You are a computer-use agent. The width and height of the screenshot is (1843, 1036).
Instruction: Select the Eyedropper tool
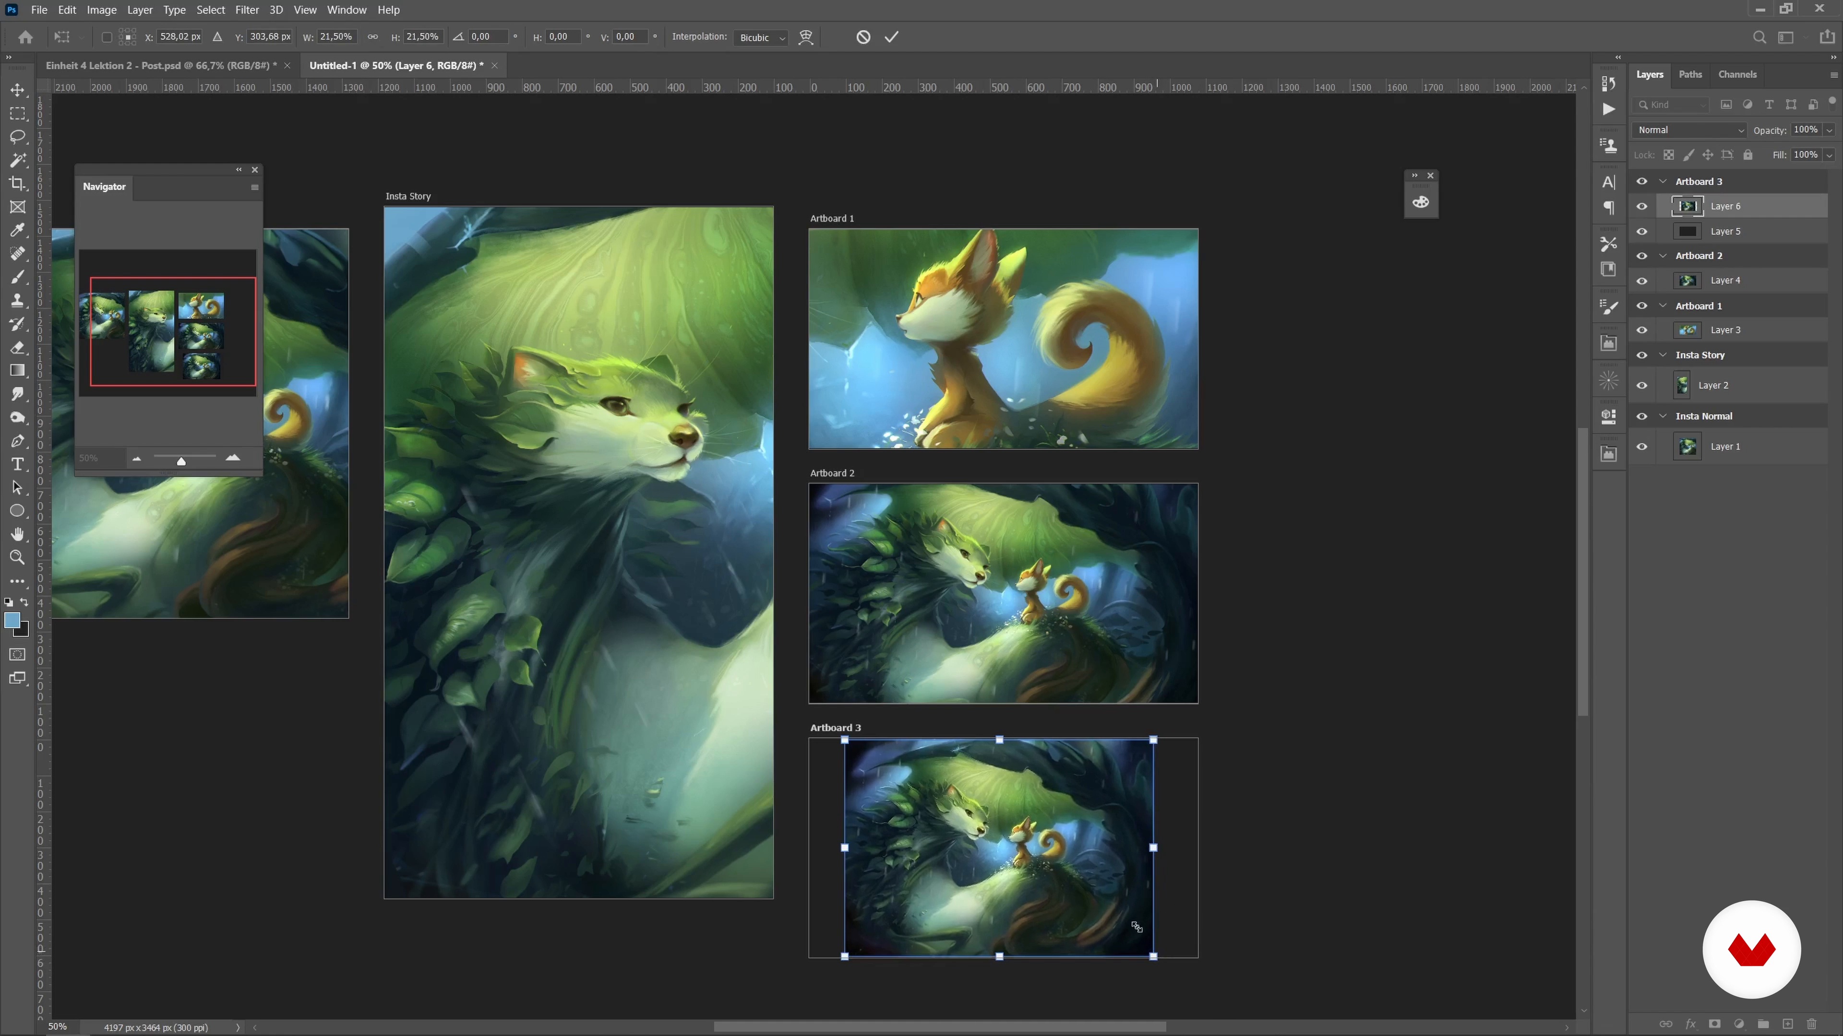[x=17, y=230]
